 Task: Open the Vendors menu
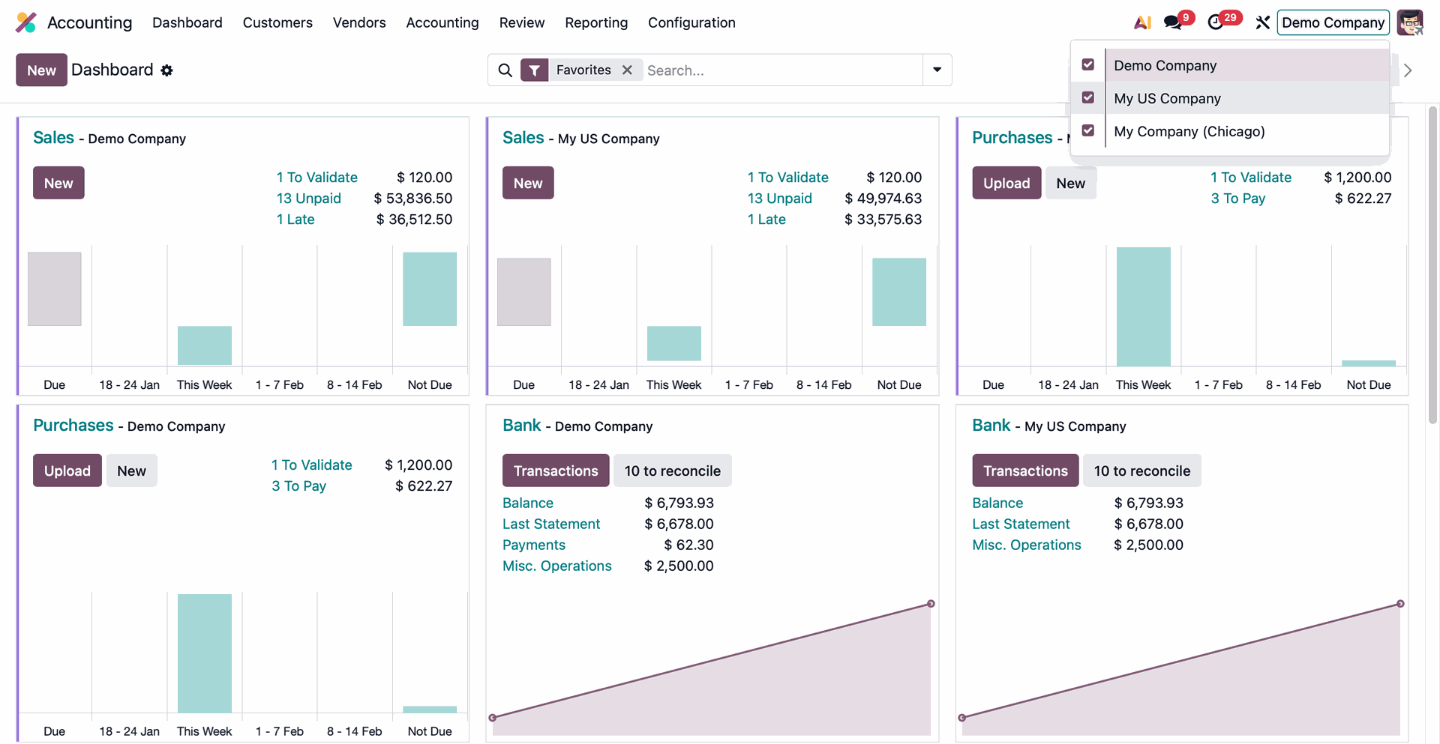359,22
